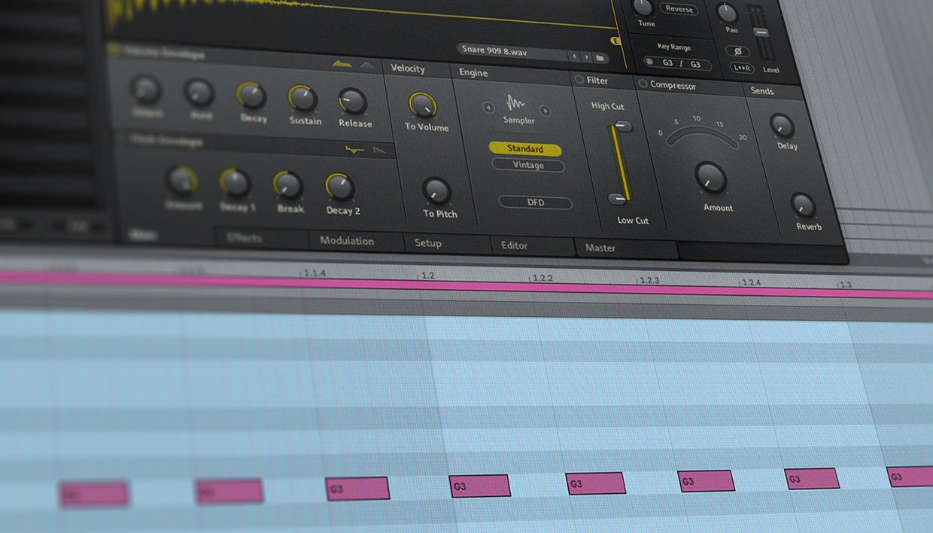Select the L+R channel button
Image resolution: width=933 pixels, height=533 pixels.
tap(741, 68)
